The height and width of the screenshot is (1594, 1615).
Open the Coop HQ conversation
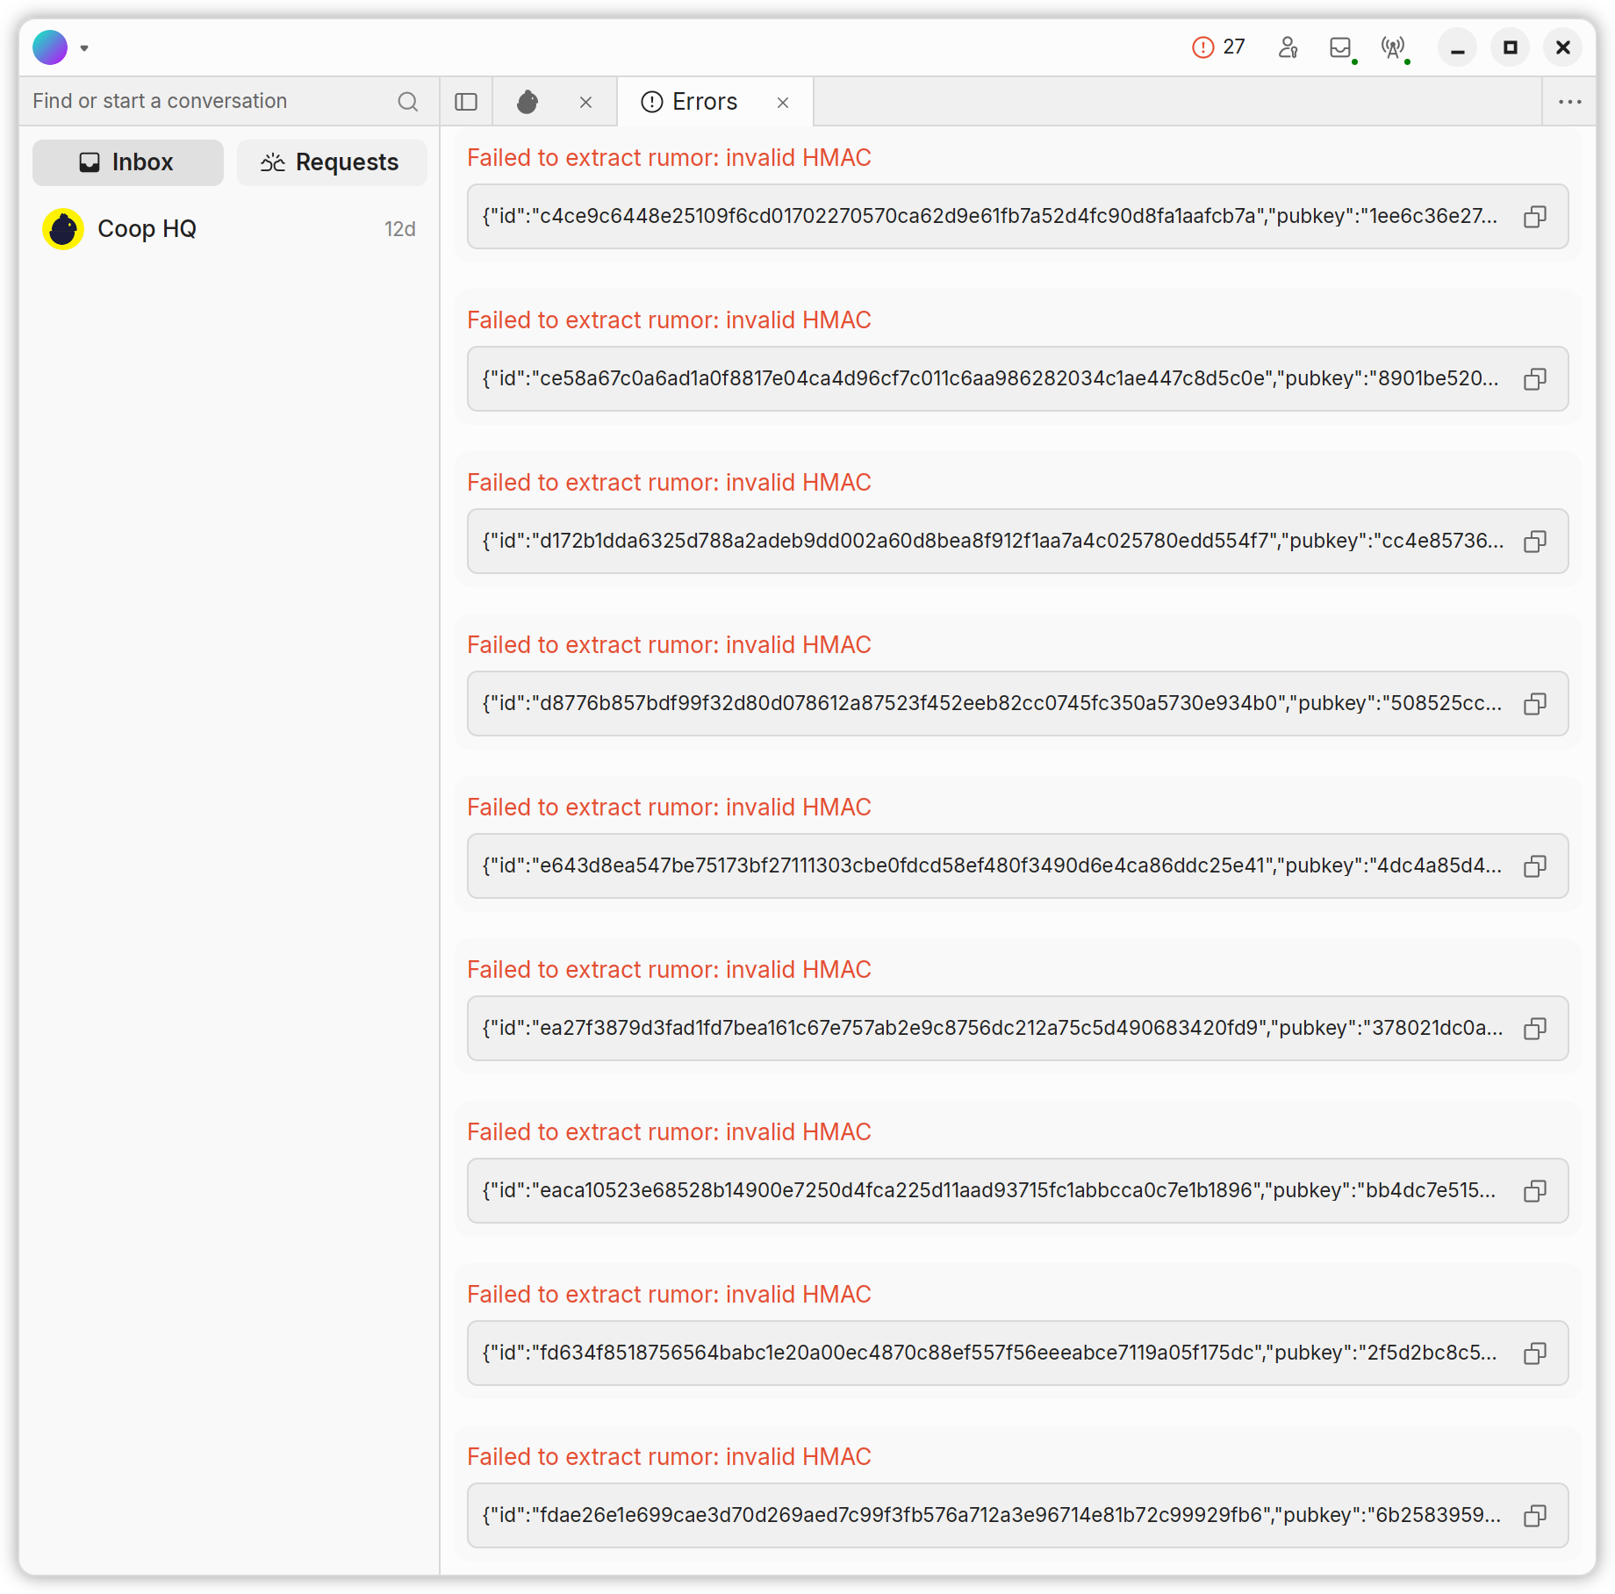click(x=228, y=229)
